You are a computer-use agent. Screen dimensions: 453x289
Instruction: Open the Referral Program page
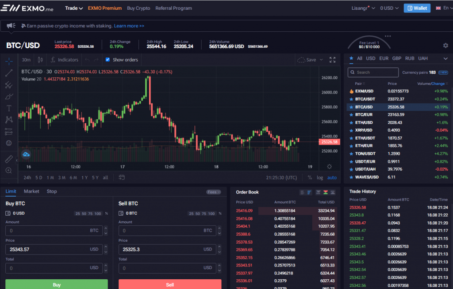[x=173, y=8]
